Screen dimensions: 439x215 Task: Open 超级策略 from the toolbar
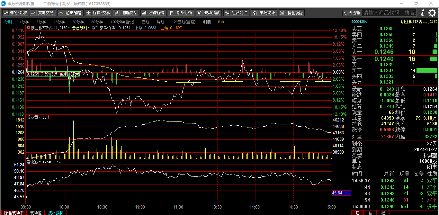(70, 13)
